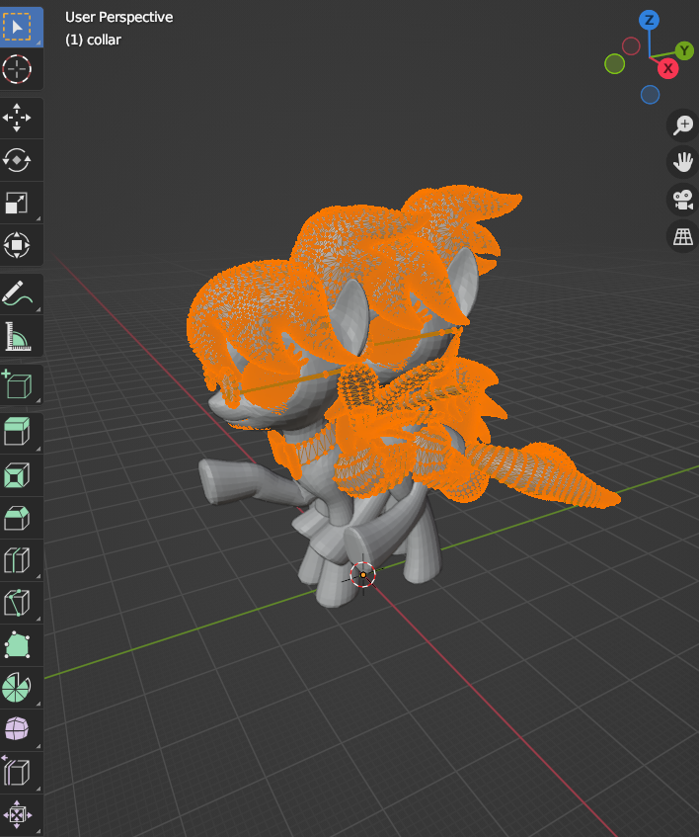Image resolution: width=699 pixels, height=837 pixels.
Task: Click the Add Cube tool
Action: [18, 384]
